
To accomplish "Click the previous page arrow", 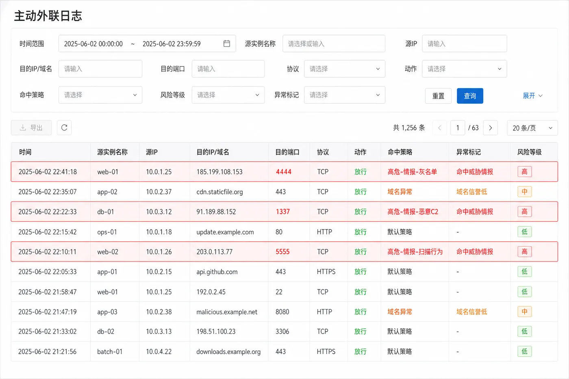I will [439, 128].
